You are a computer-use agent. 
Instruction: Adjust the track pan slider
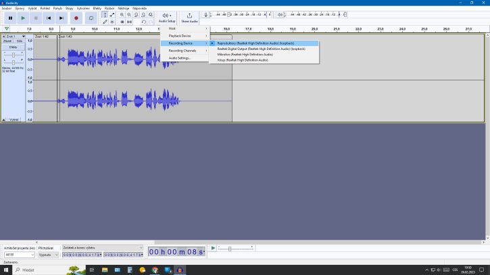click(x=13, y=62)
